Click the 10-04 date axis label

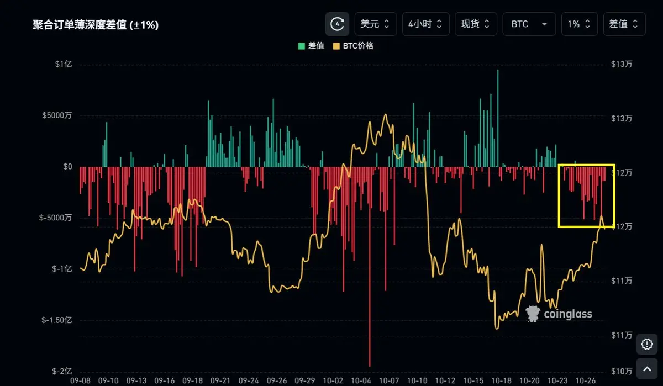pos(361,381)
